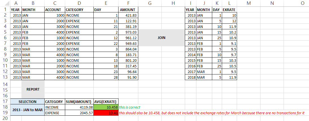The image size is (309, 121).
Task: Select year cell 2014 in rate table
Action: (190, 55)
